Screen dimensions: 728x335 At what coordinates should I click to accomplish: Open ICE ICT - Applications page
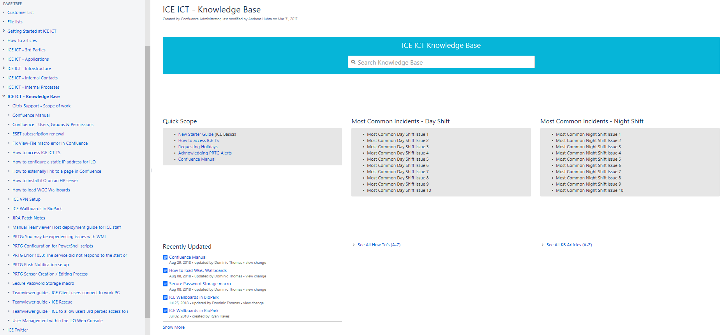(x=28, y=59)
